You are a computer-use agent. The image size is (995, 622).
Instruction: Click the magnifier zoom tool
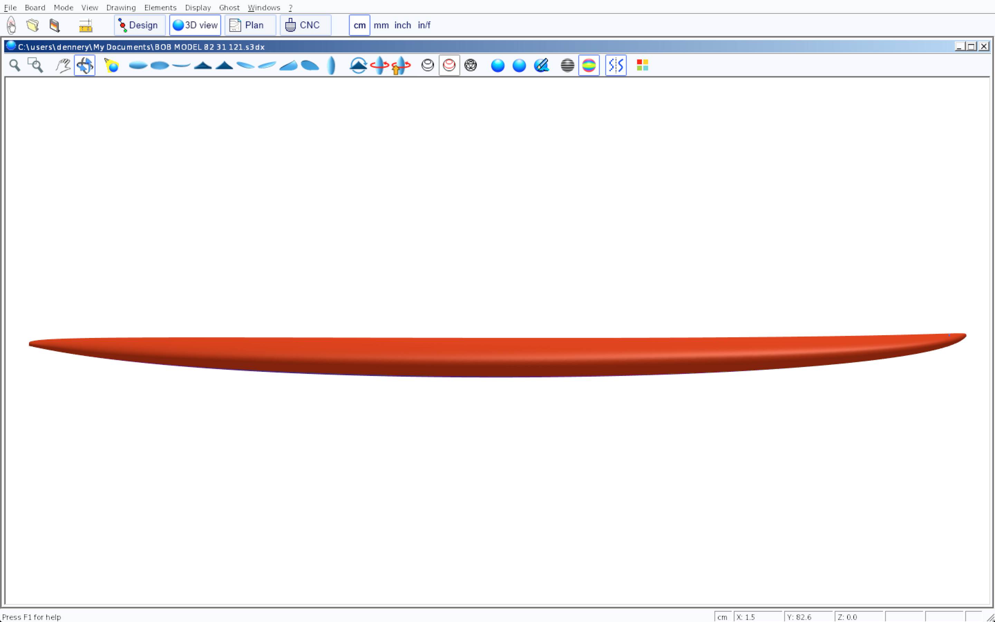pyautogui.click(x=15, y=65)
